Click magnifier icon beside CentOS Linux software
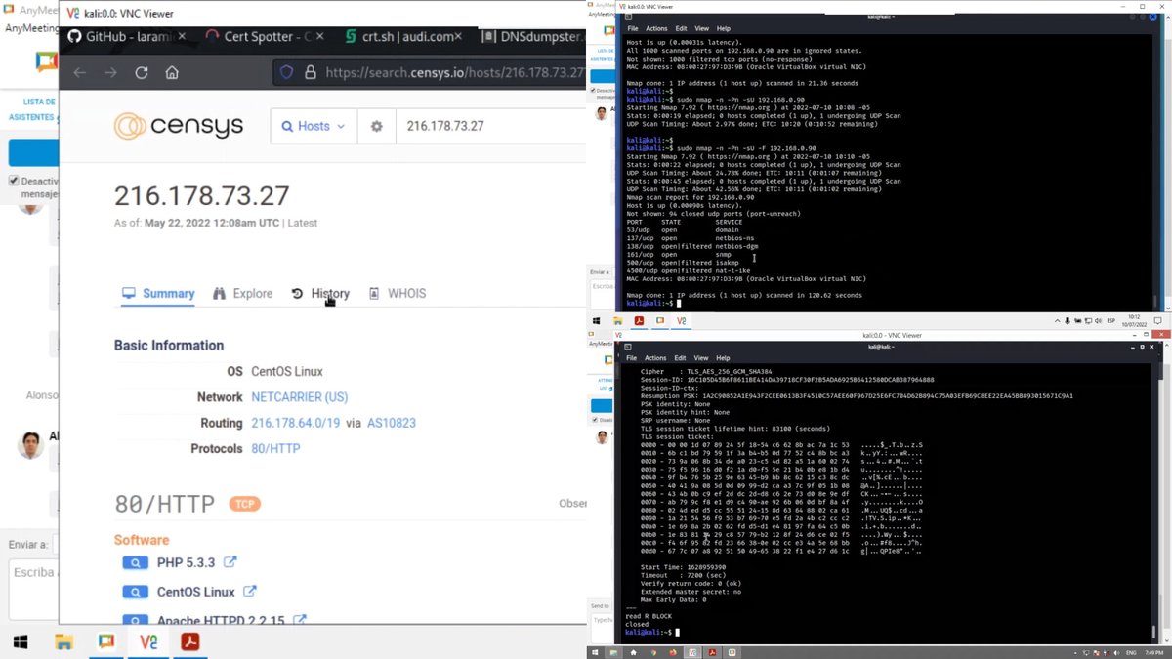Image resolution: width=1172 pixels, height=659 pixels. click(x=135, y=592)
